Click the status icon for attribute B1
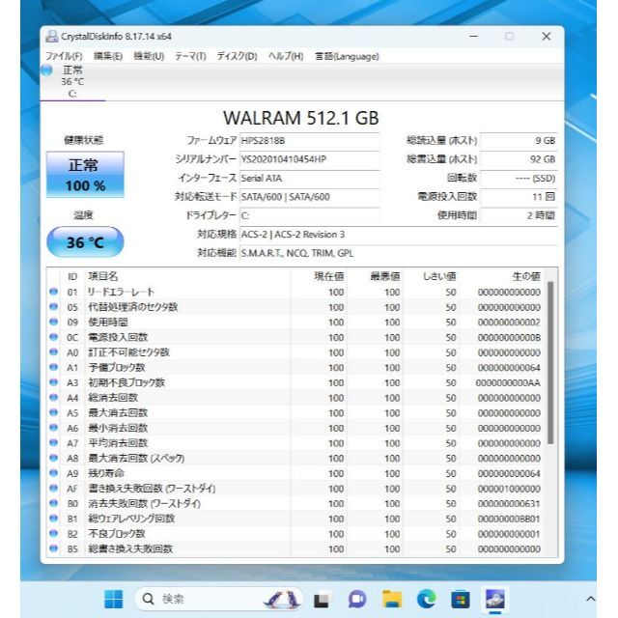Viewport: 618px width, 618px height. pyautogui.click(x=54, y=519)
